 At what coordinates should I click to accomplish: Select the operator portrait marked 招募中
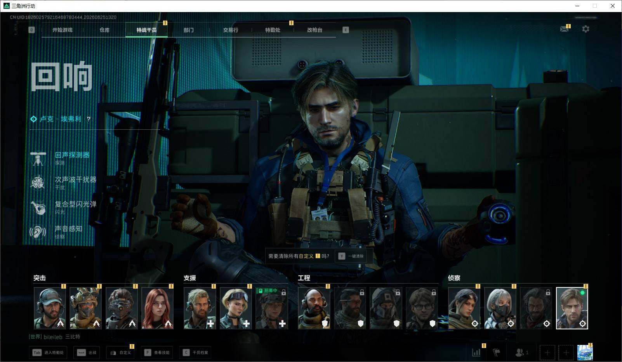click(x=272, y=308)
